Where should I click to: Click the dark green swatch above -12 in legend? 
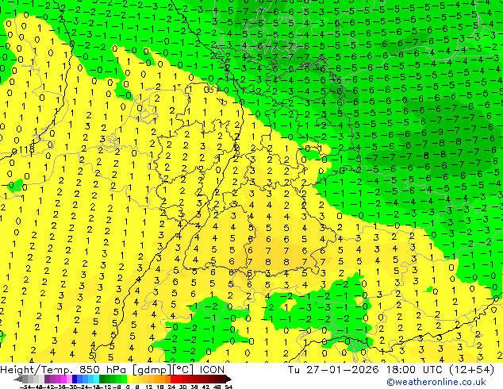point(102,379)
